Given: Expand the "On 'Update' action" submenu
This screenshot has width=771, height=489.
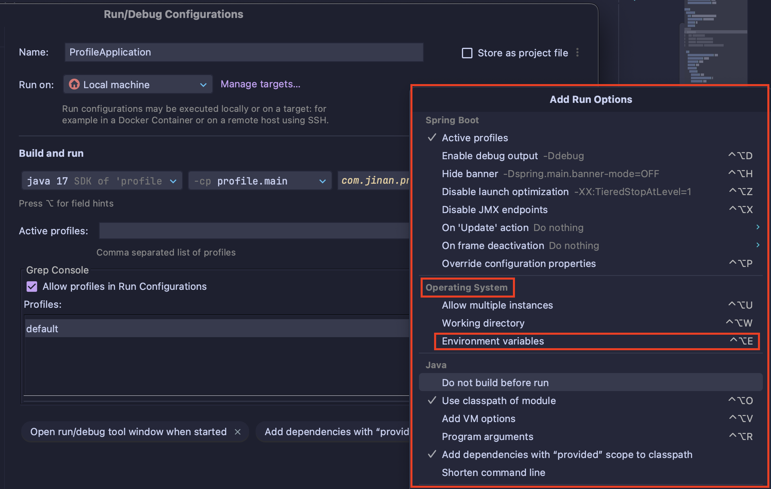Looking at the screenshot, I should [x=758, y=227].
